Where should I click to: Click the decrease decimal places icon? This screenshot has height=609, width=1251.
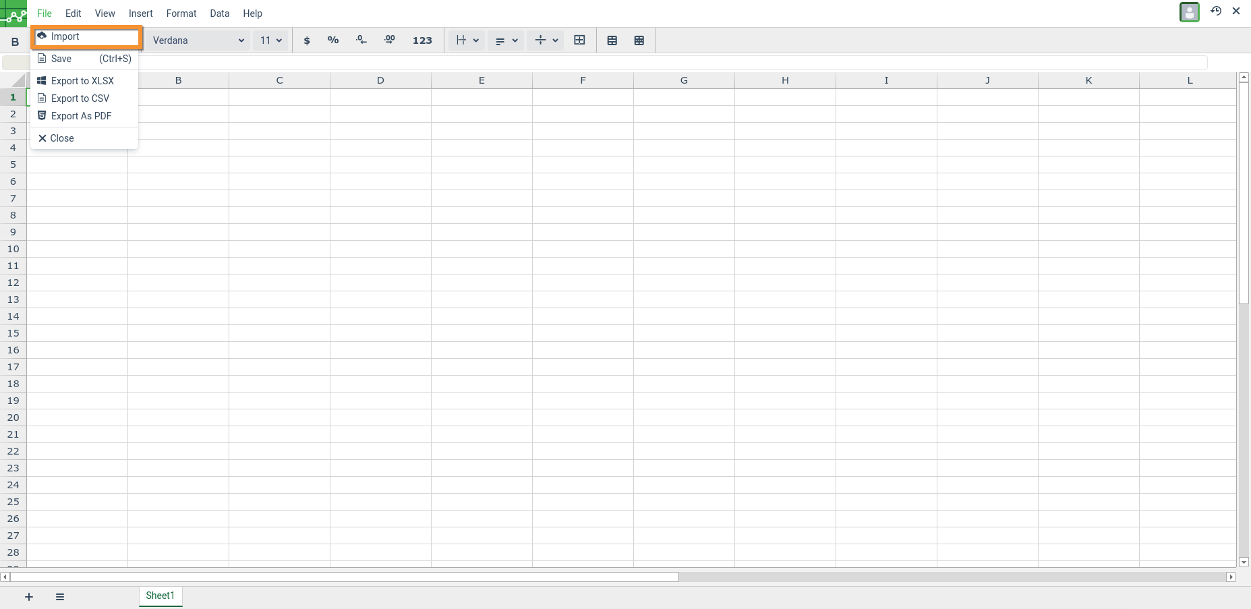click(x=361, y=40)
